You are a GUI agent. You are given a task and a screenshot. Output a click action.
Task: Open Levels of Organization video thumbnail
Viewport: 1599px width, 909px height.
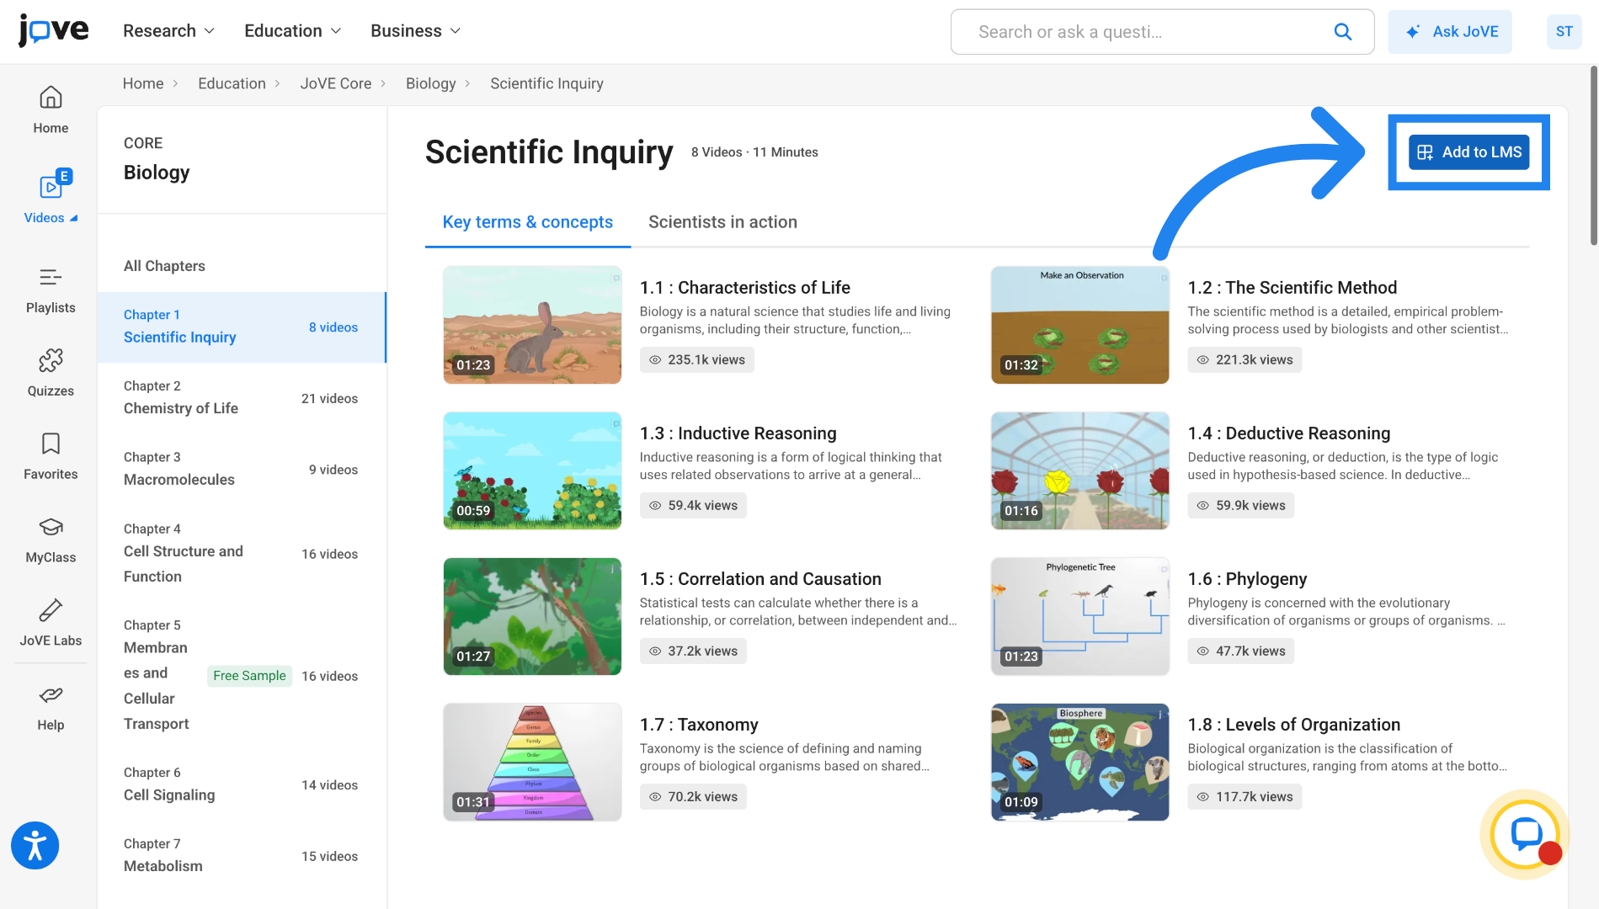[x=1079, y=762]
